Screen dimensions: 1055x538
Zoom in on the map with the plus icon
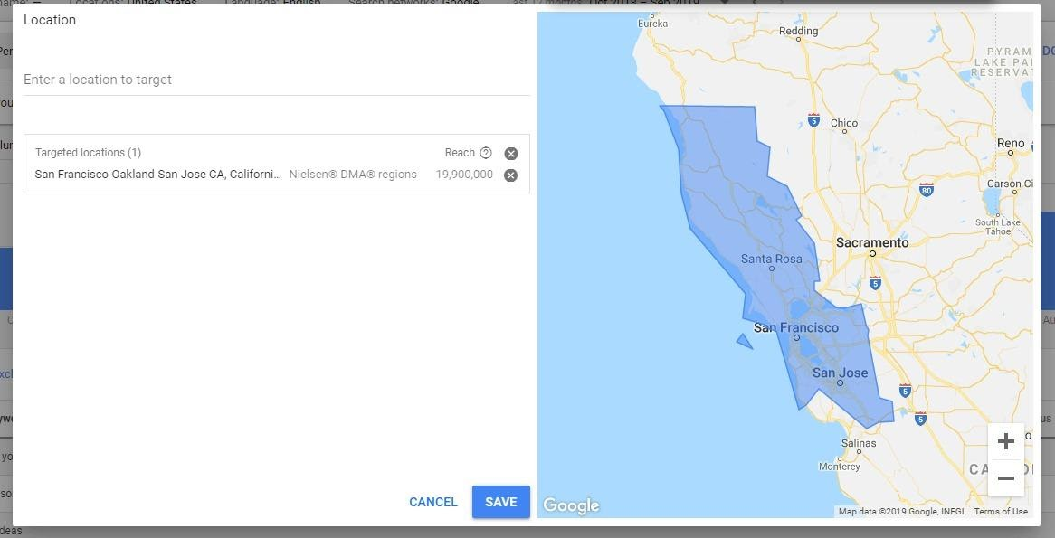1006,441
